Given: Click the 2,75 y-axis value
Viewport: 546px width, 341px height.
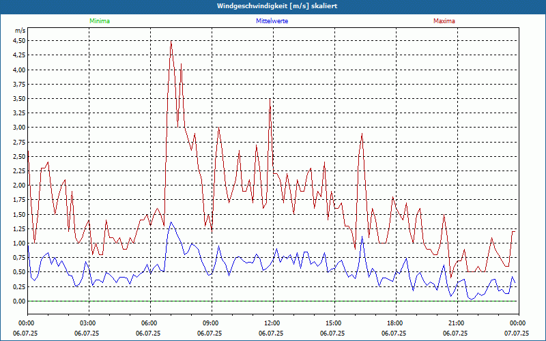Looking at the screenshot, I should [x=20, y=142].
